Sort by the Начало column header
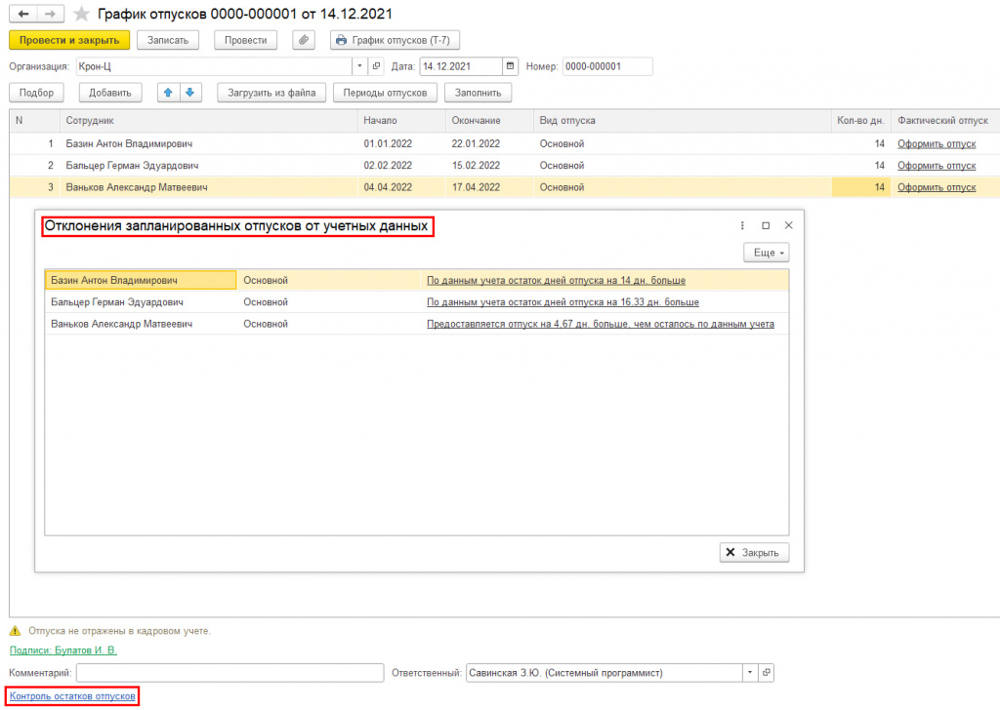This screenshot has width=1000, height=710. [401, 120]
